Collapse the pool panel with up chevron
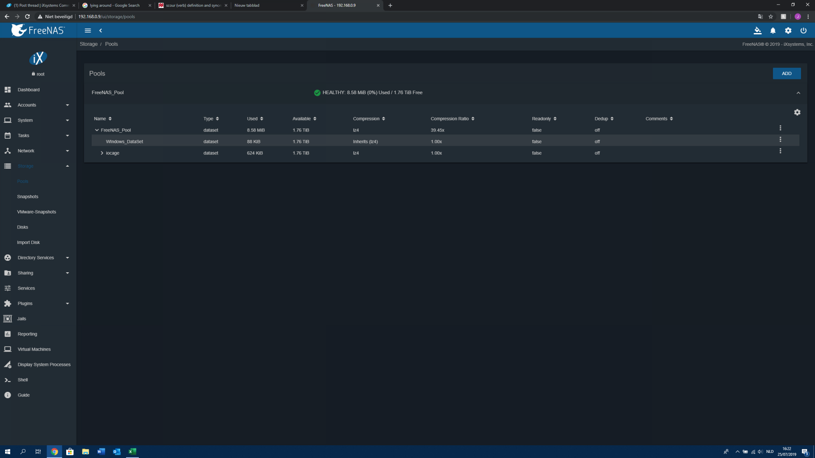Image resolution: width=815 pixels, height=458 pixels. pos(798,93)
